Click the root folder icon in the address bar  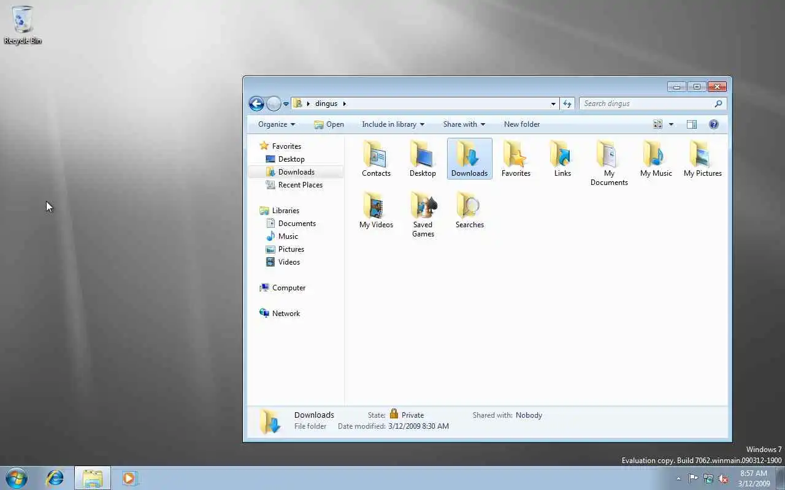coord(297,104)
